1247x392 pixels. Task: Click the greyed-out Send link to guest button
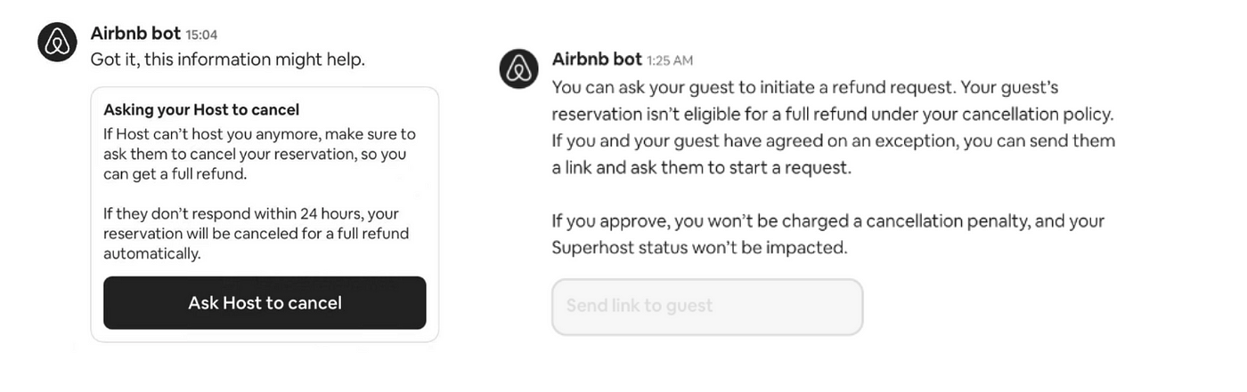707,307
